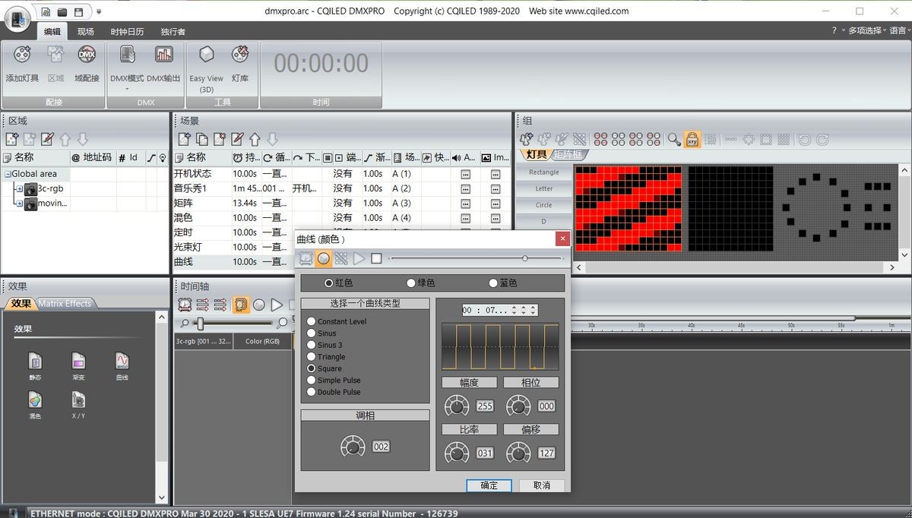
Task: Collapse the Global area tree node
Action: pyautogui.click(x=7, y=174)
